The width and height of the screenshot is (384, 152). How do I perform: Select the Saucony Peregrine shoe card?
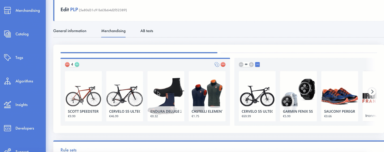click(x=340, y=96)
